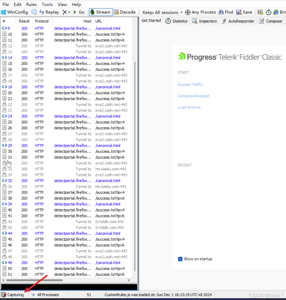Save sessions with Save button

click(x=244, y=12)
